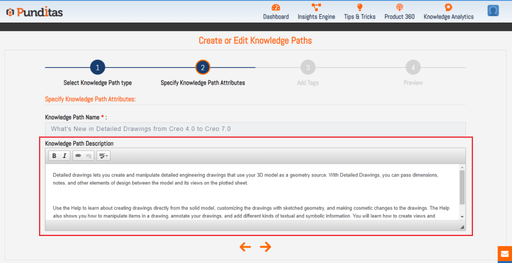Open the mail contact icon at bottom right
Image resolution: width=512 pixels, height=263 pixels.
[504, 253]
